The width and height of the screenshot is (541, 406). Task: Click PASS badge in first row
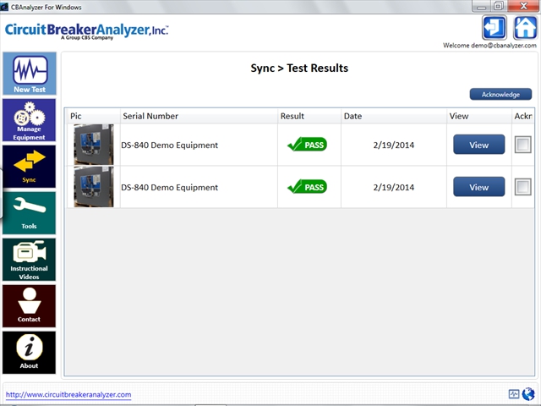click(x=307, y=145)
